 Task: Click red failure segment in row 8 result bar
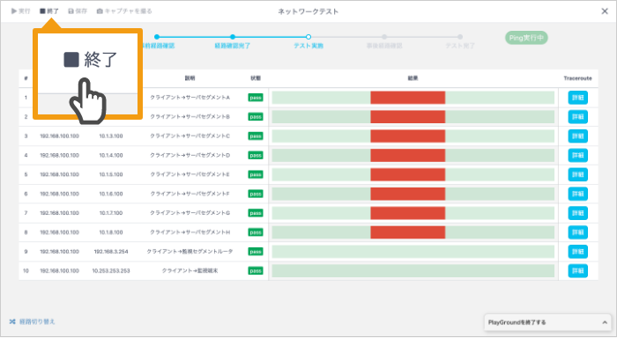click(407, 232)
